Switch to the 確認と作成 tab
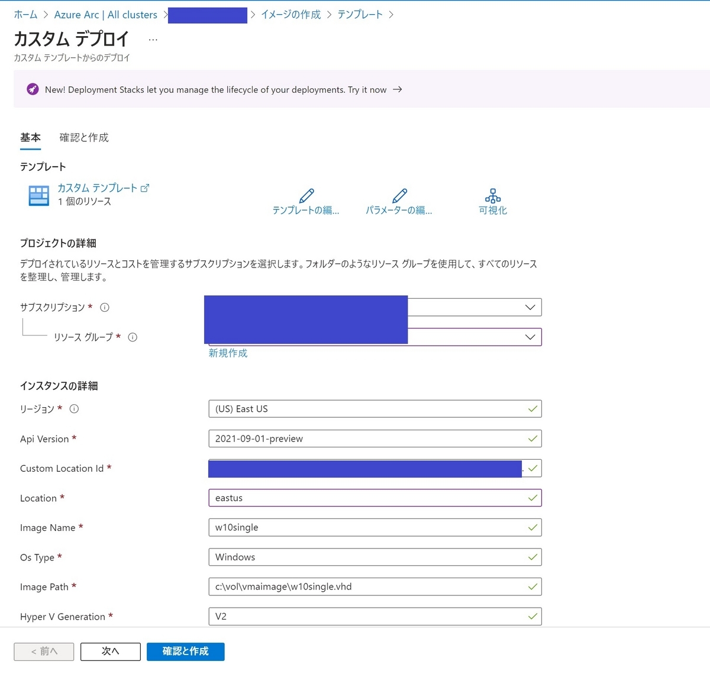710x674 pixels. tap(84, 138)
